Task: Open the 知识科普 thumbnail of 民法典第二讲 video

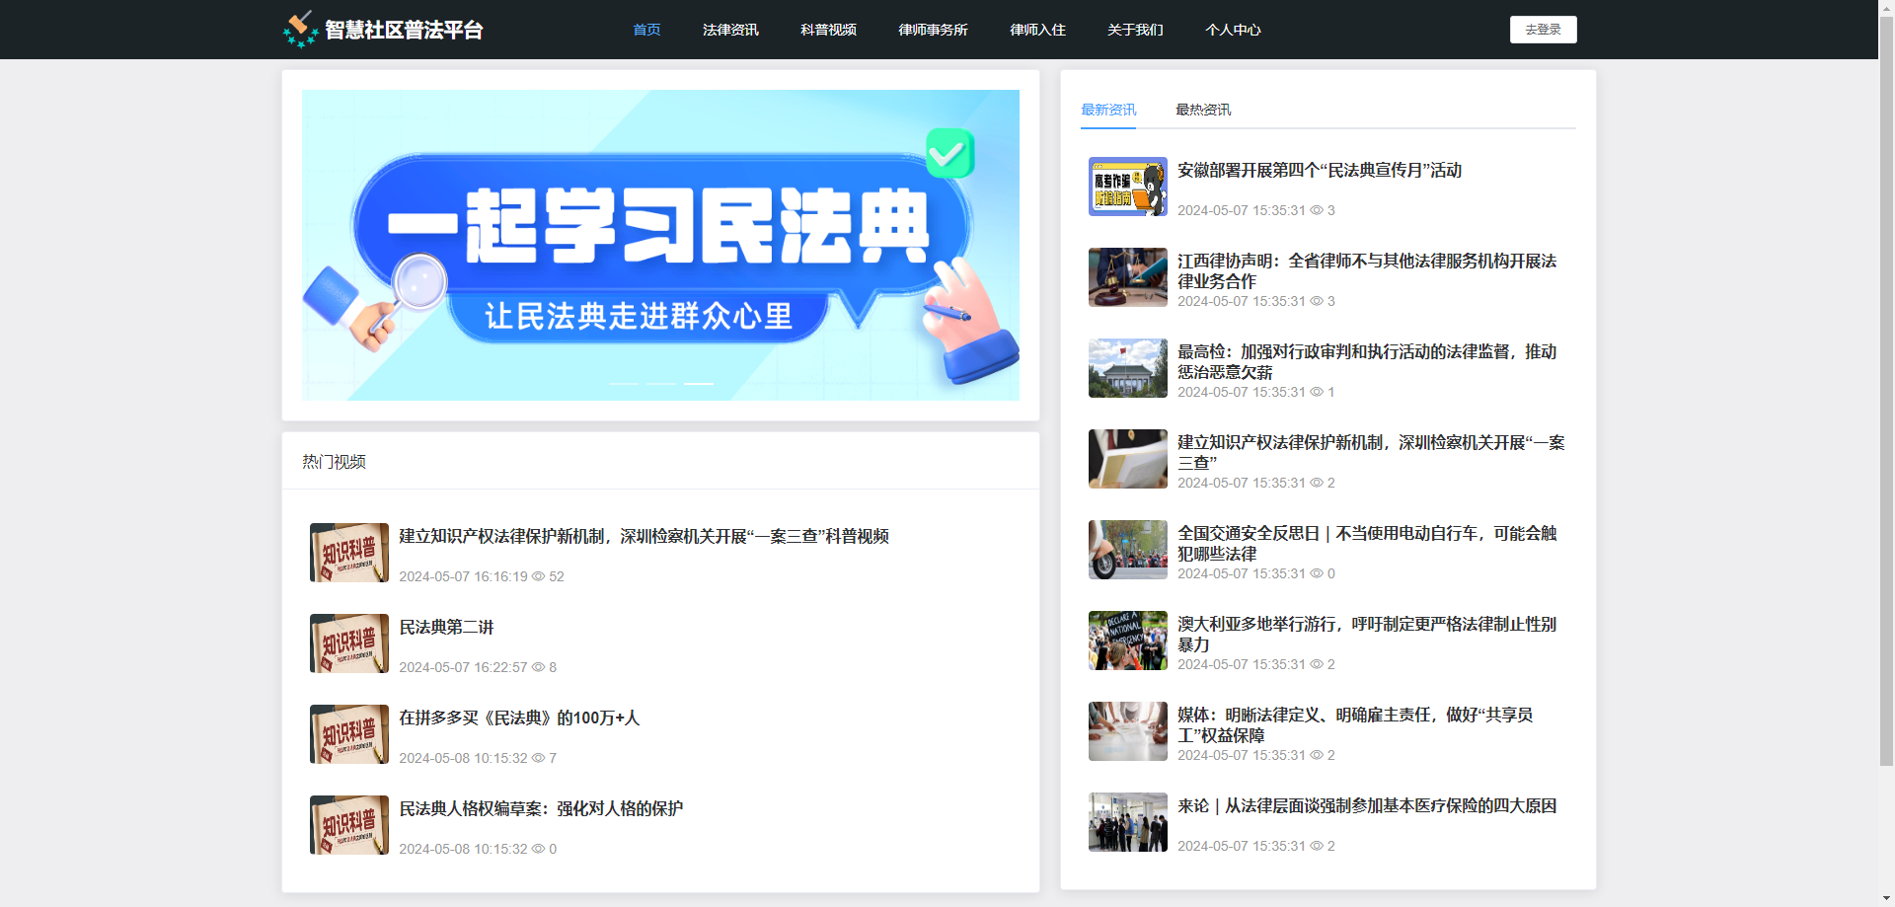Action: coord(349,643)
